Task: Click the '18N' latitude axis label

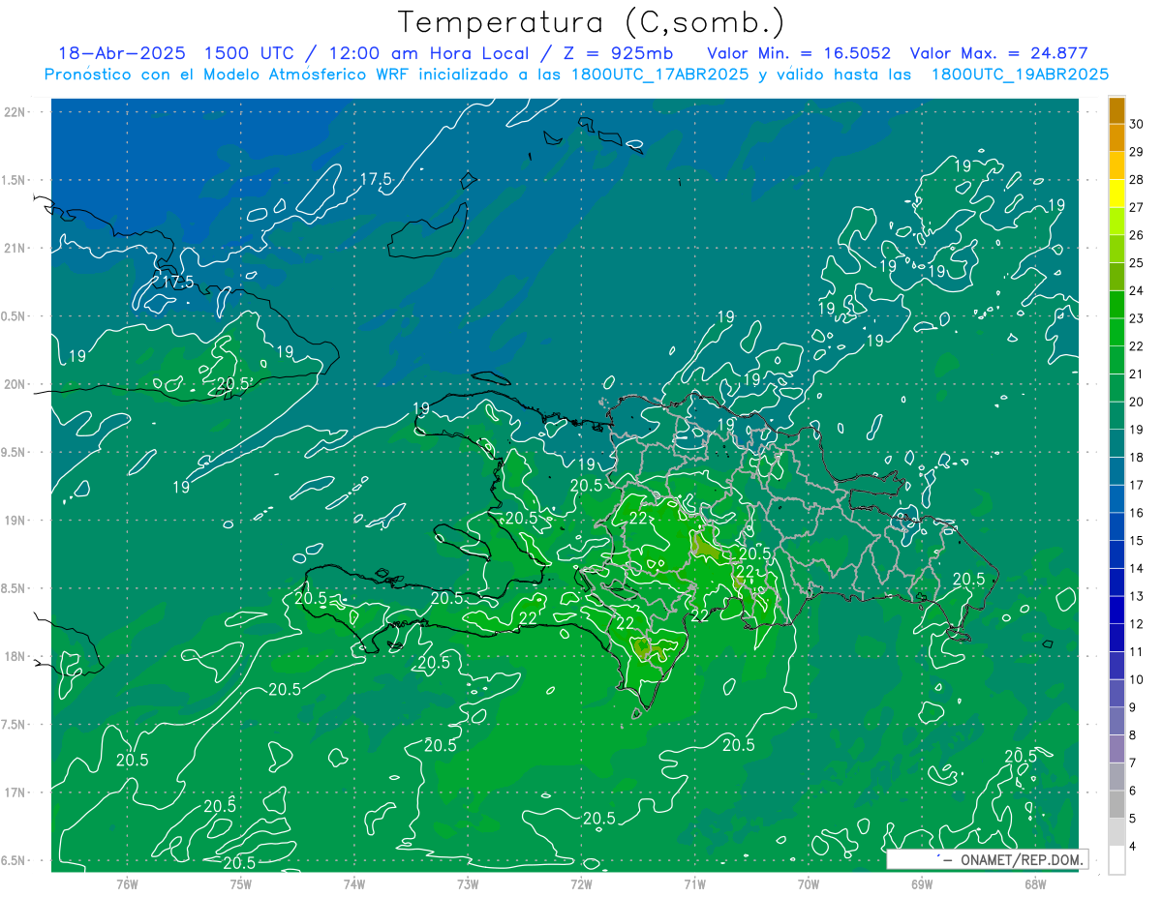Action: pos(15,656)
